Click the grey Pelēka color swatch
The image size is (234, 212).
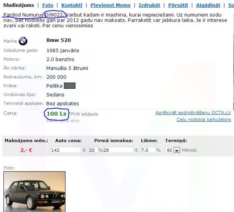[x=70, y=86]
